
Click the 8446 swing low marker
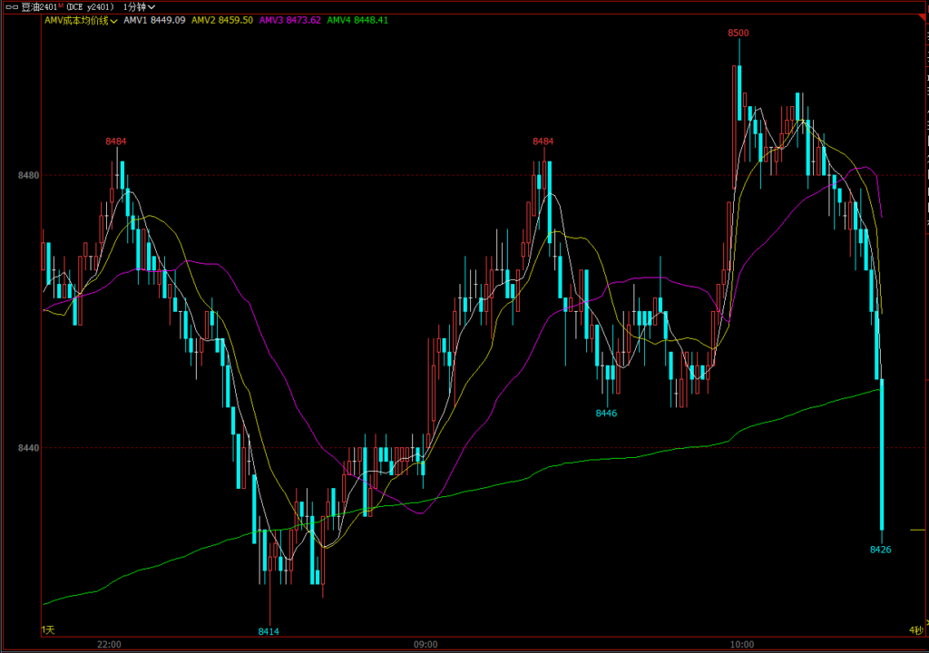(x=606, y=414)
